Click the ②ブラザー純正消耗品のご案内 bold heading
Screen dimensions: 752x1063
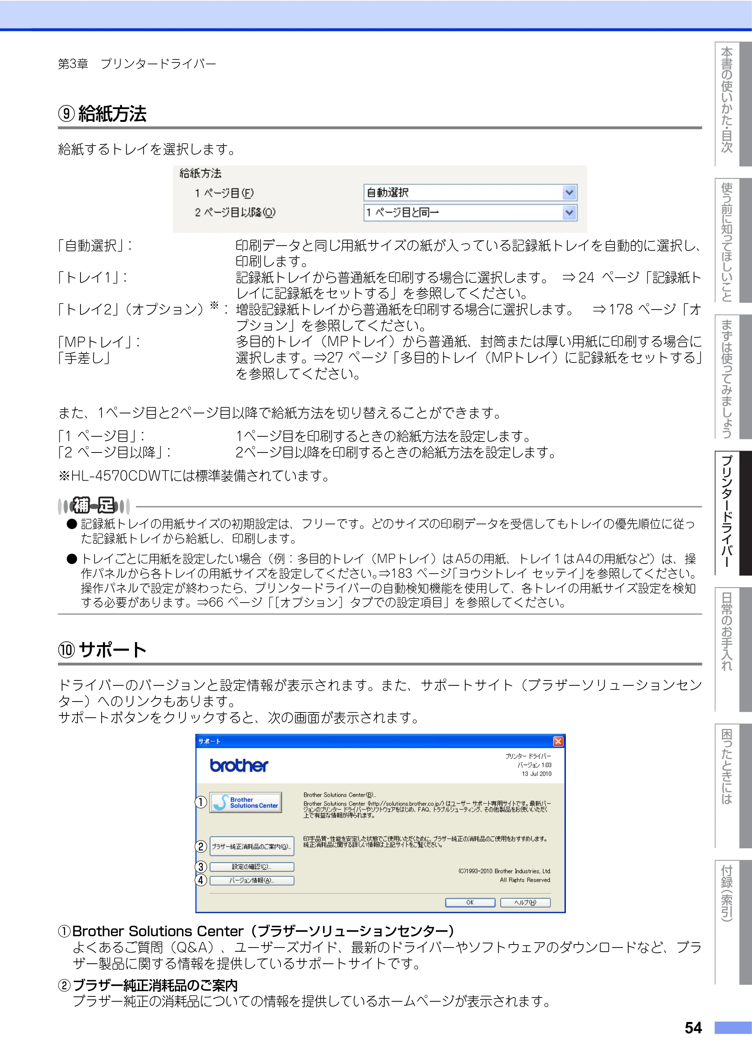tap(148, 986)
